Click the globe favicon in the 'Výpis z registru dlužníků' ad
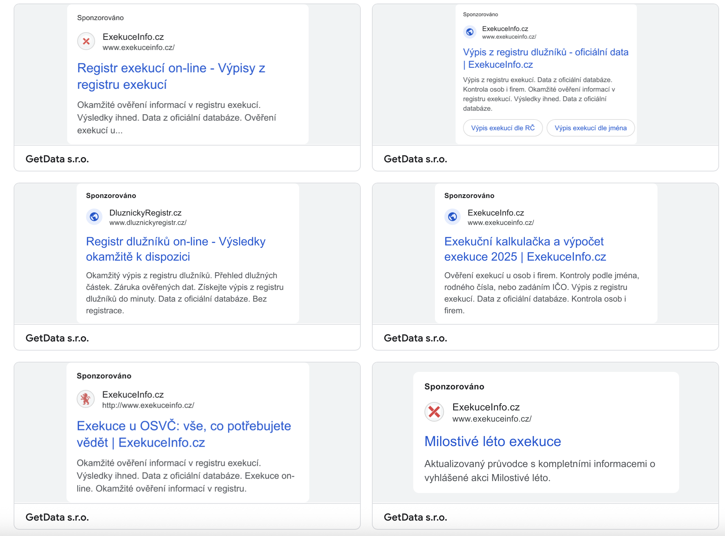The width and height of the screenshot is (725, 536). click(x=470, y=32)
